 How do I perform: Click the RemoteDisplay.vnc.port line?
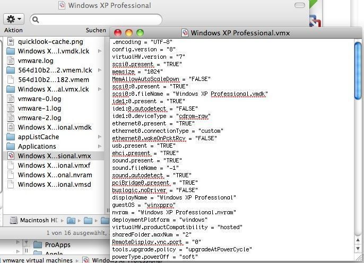point(157,242)
